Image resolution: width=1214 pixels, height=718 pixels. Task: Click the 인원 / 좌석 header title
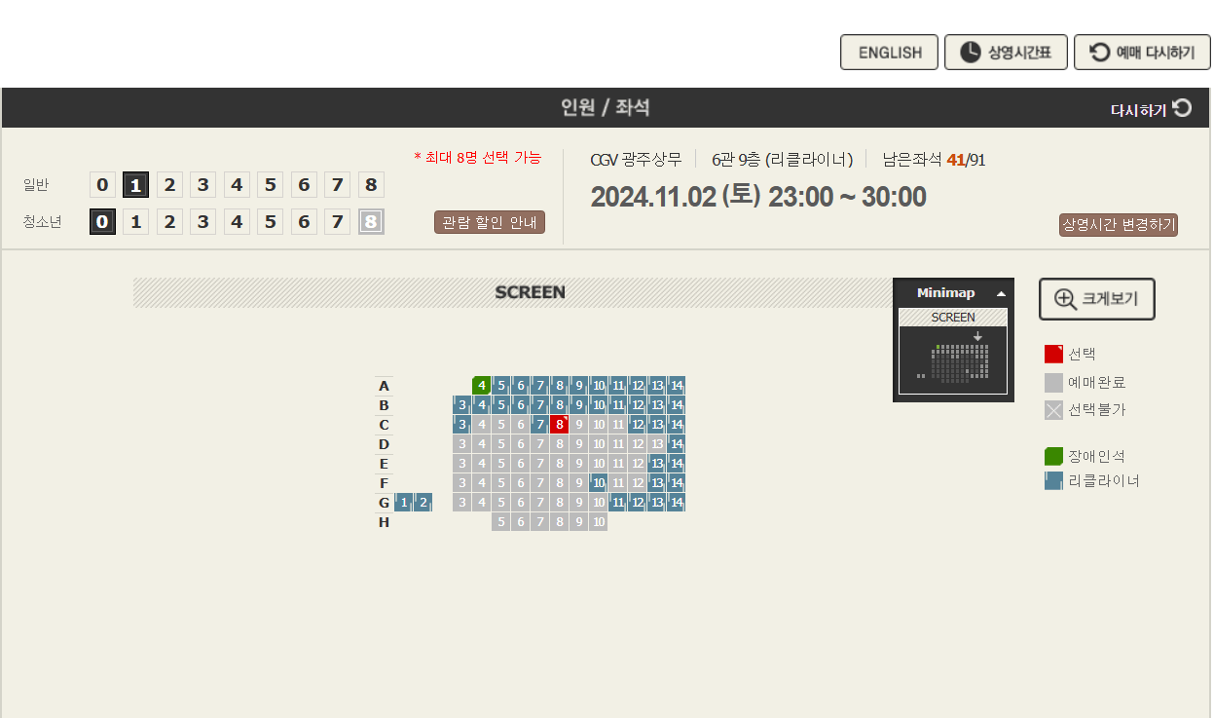click(605, 108)
